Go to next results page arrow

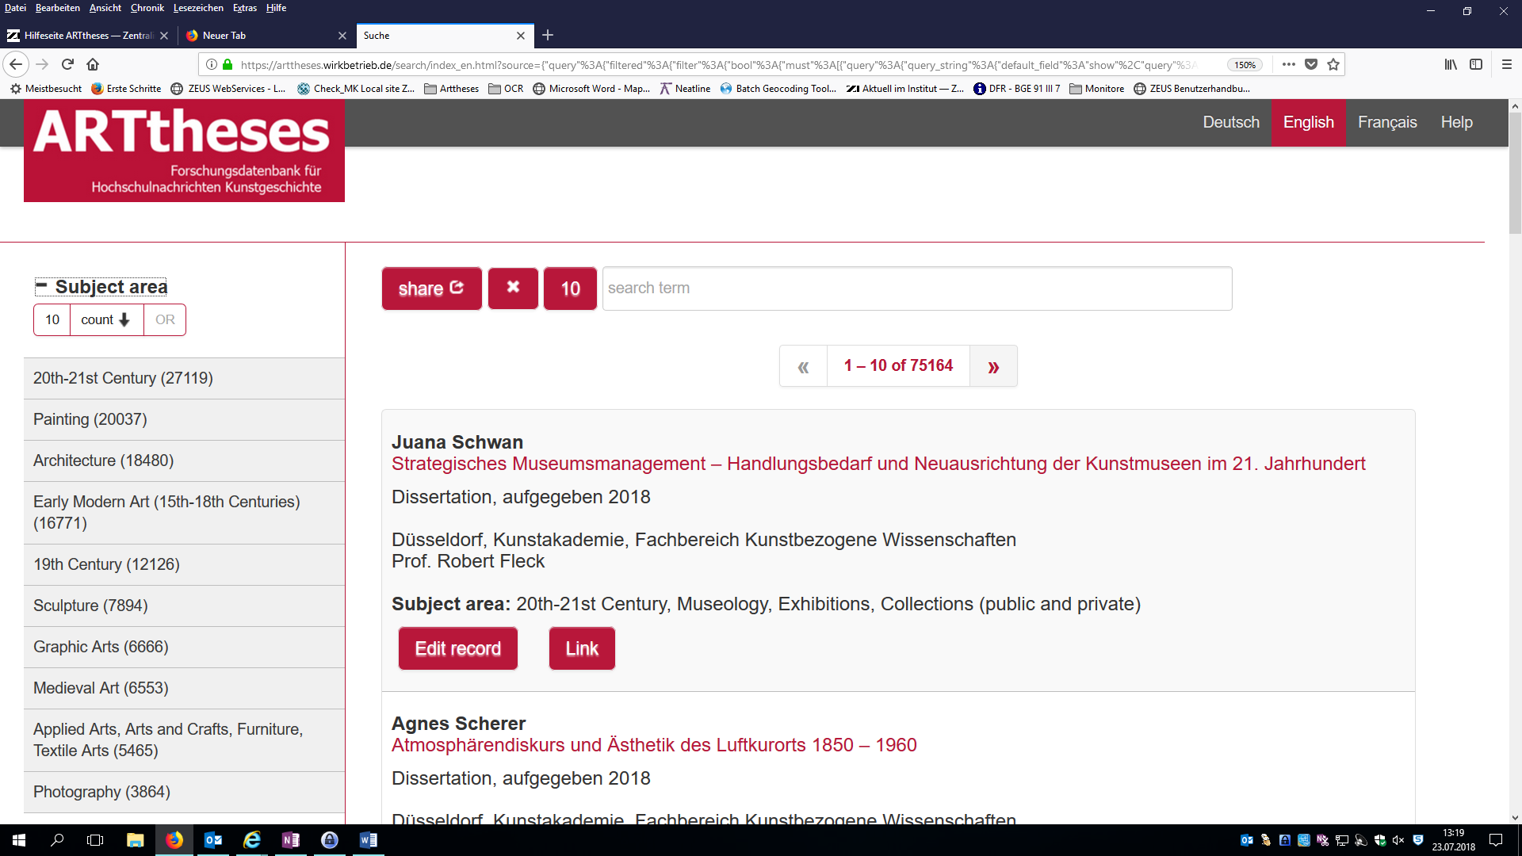coord(993,366)
